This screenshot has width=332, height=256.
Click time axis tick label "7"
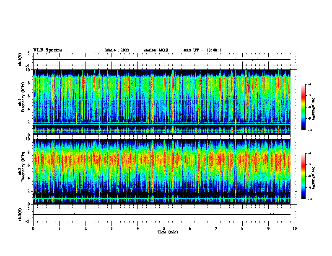[216, 228]
